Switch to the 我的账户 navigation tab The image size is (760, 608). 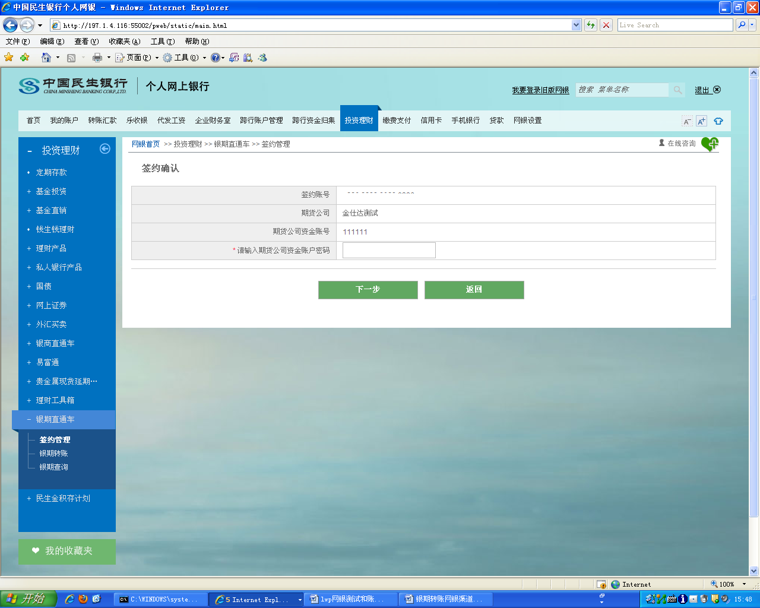click(64, 121)
